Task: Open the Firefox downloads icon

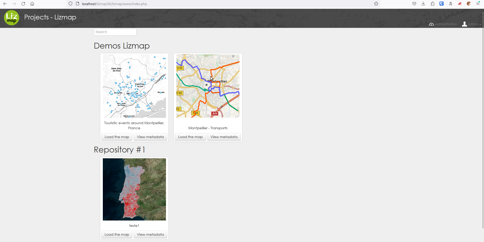Action: coord(423,4)
